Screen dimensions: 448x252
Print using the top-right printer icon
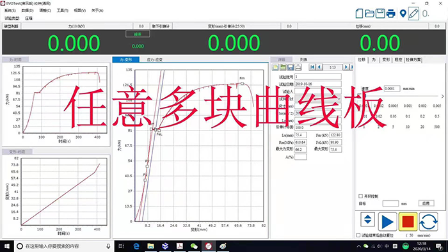[x=391, y=13]
